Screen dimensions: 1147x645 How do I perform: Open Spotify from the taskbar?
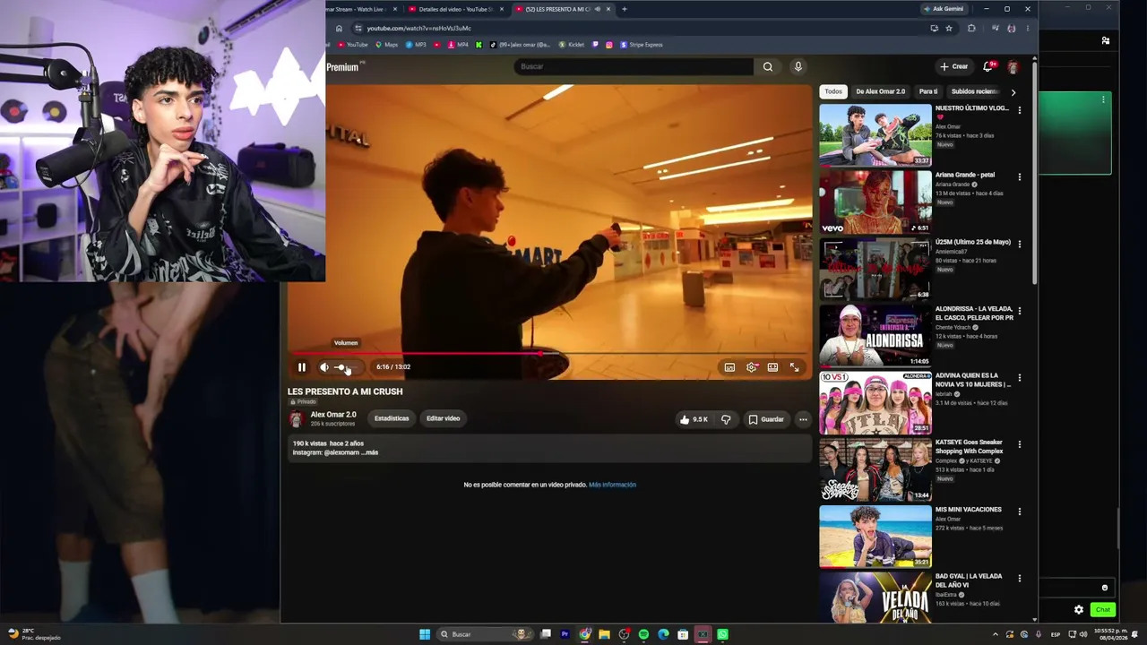pyautogui.click(x=643, y=634)
